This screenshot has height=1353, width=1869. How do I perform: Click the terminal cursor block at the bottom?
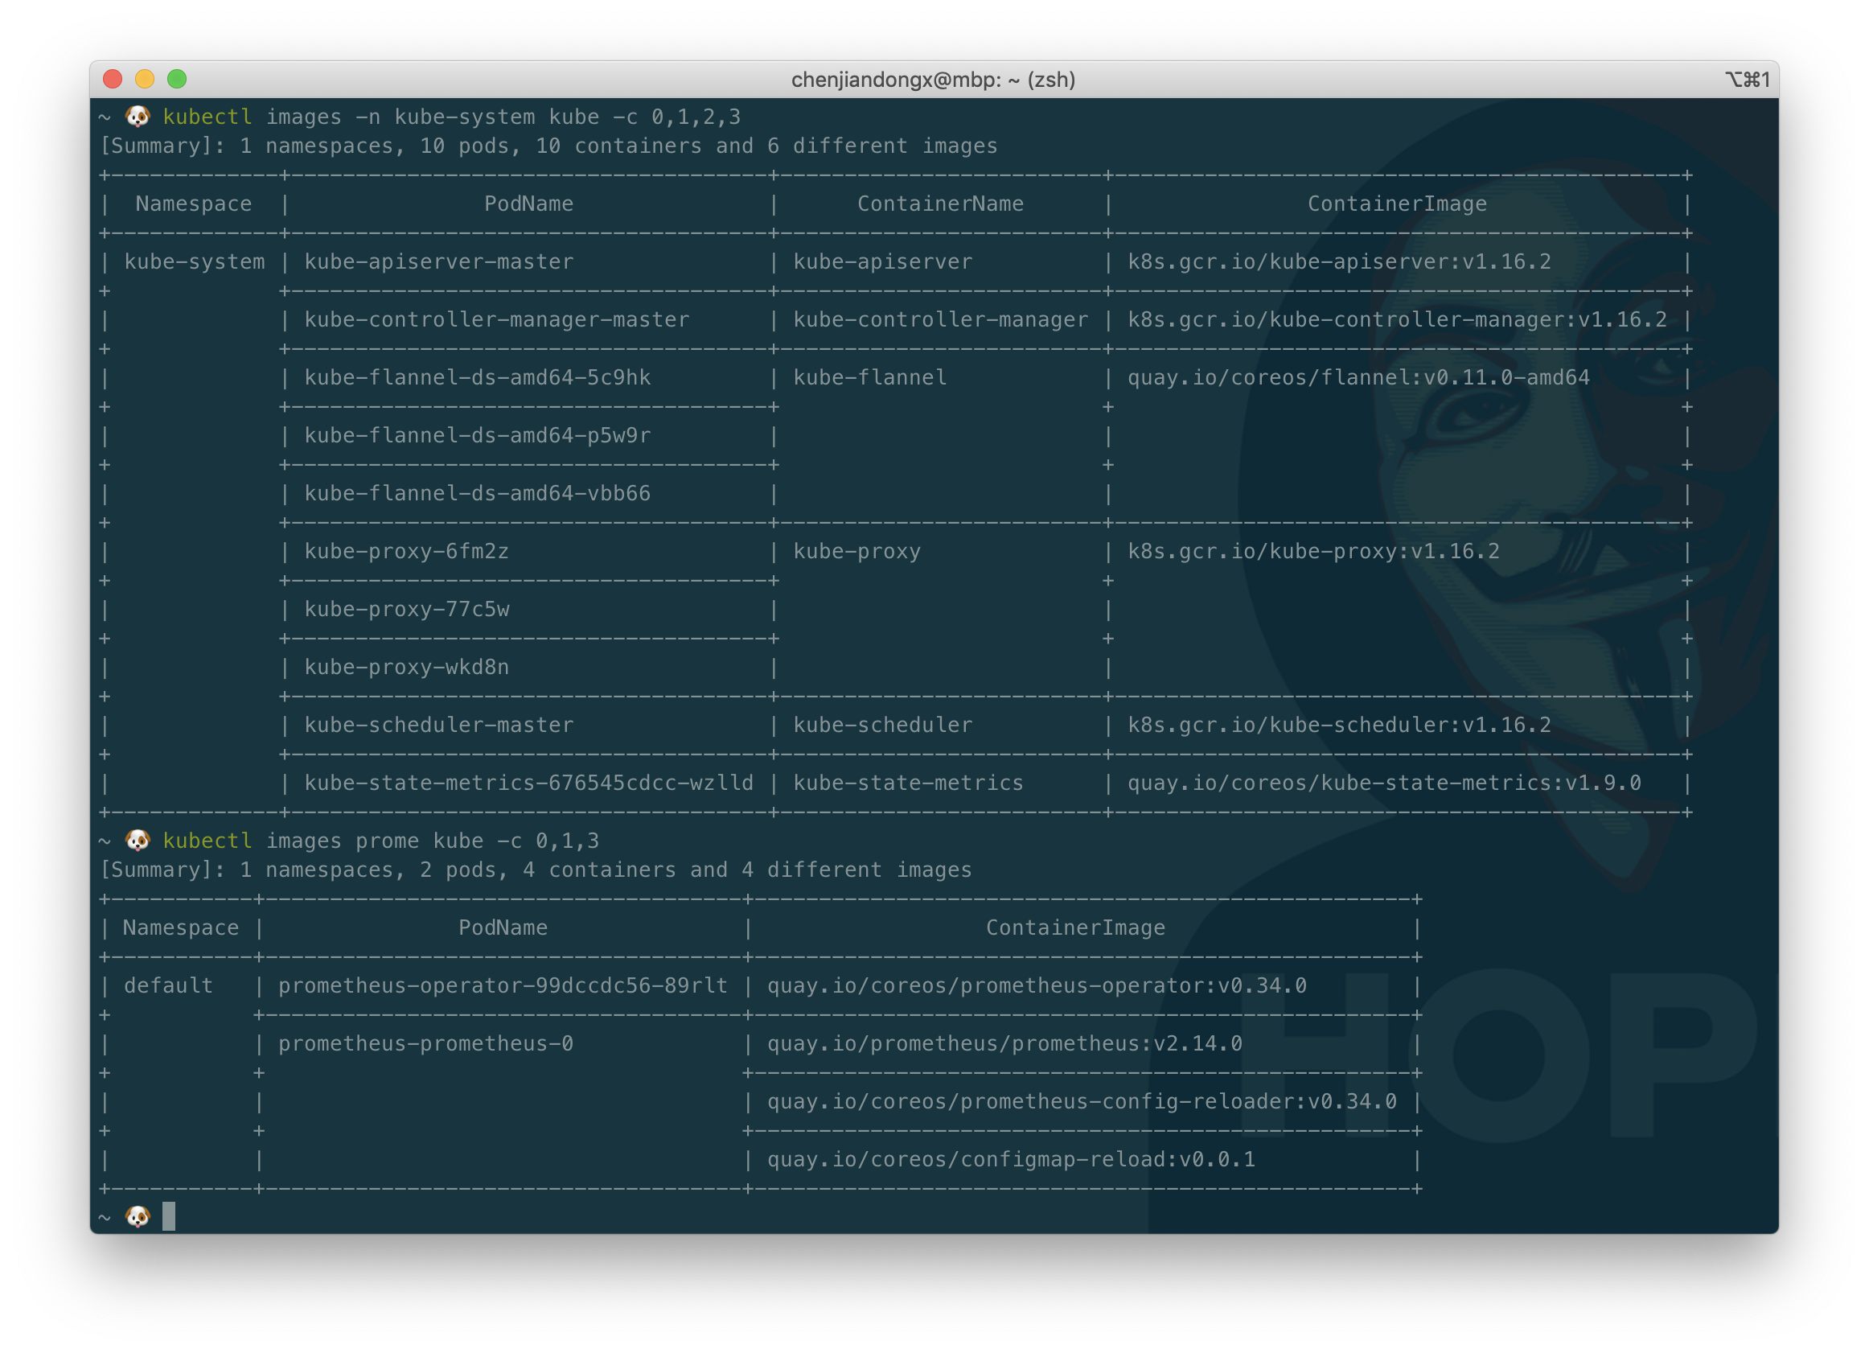click(x=169, y=1216)
